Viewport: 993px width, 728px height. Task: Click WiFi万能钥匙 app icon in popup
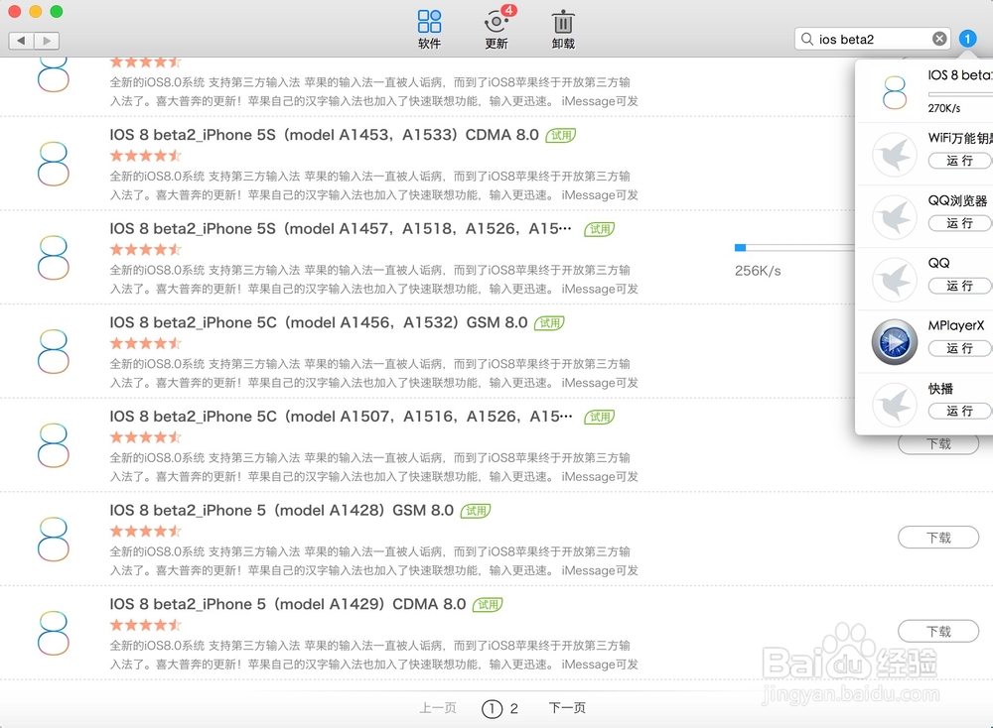click(x=895, y=155)
